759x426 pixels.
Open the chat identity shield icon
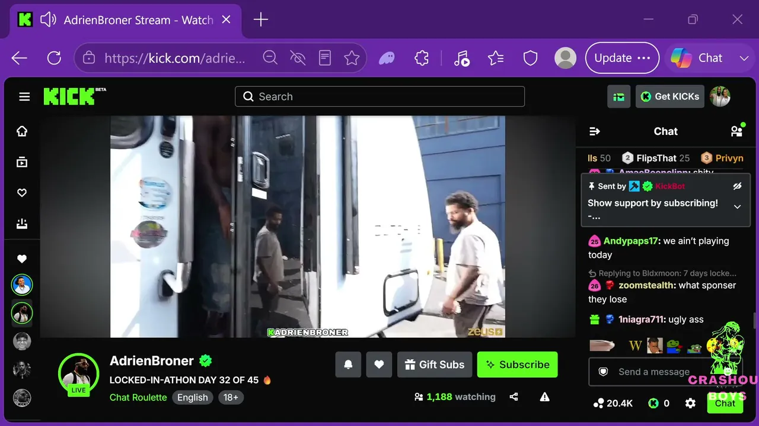[x=603, y=372]
